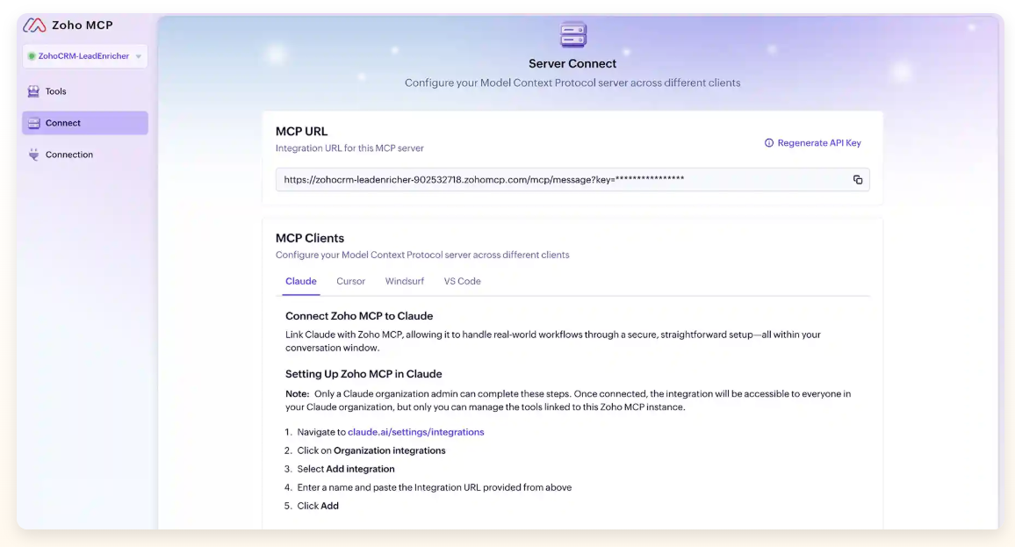1015x547 pixels.
Task: Click the MCP Clients heading
Action: pos(310,238)
